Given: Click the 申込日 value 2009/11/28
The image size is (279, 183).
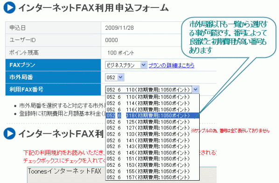Looking at the screenshot, I should pyautogui.click(x=119, y=28).
